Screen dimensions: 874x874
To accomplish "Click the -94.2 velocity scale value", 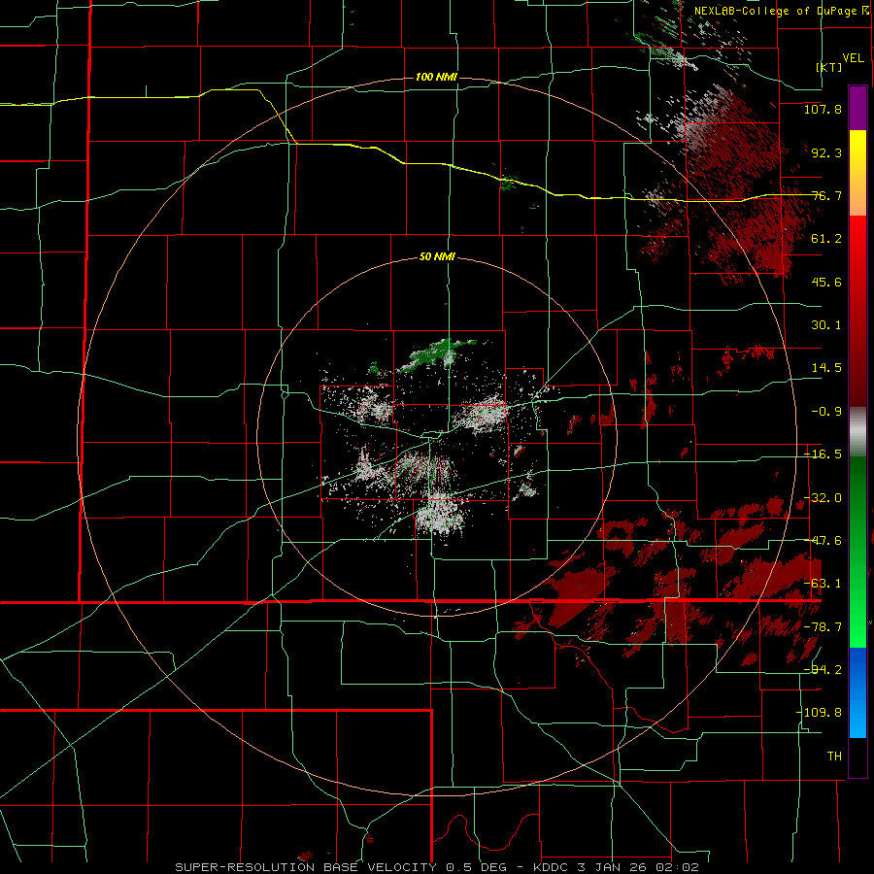I will point(823,669).
